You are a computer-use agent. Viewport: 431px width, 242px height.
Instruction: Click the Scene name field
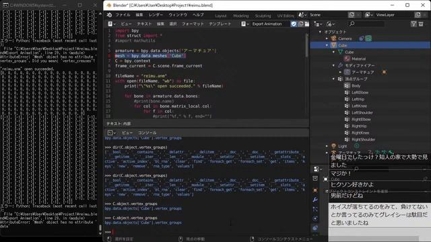(x=327, y=15)
